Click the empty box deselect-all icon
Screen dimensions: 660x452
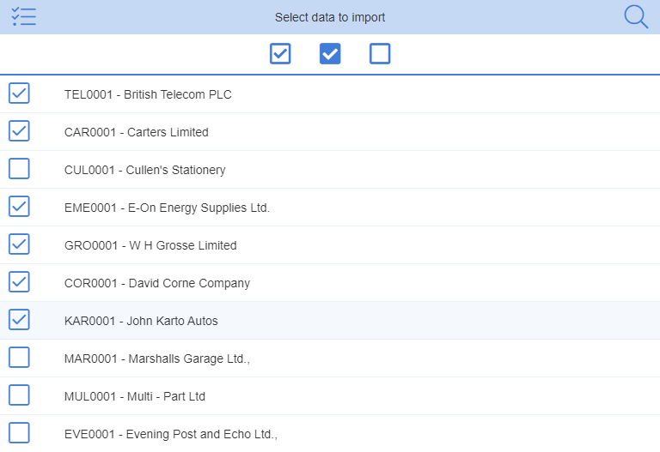click(x=380, y=54)
